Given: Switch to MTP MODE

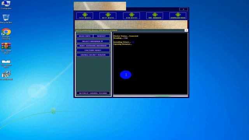Looking at the screenshot, I should (x=108, y=16).
